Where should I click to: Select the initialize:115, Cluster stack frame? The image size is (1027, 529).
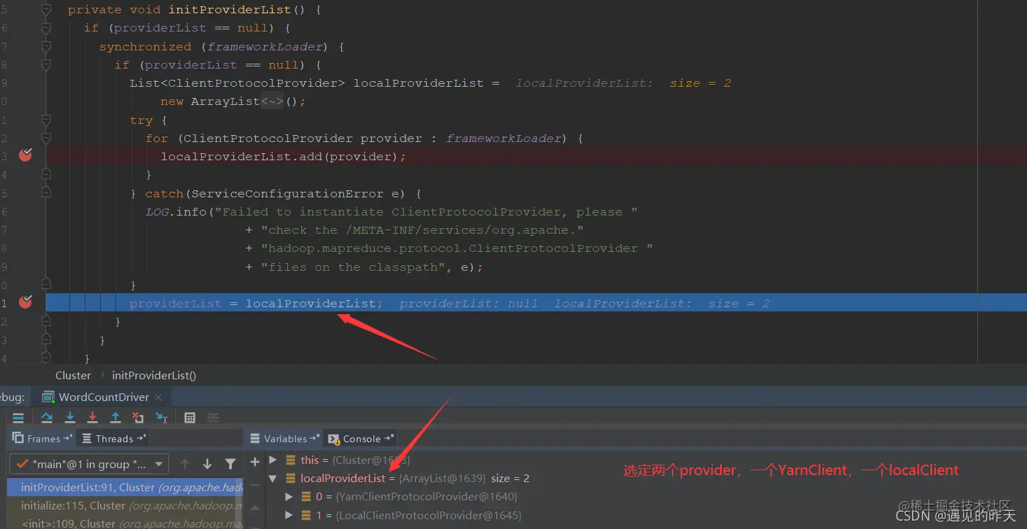coord(125,505)
